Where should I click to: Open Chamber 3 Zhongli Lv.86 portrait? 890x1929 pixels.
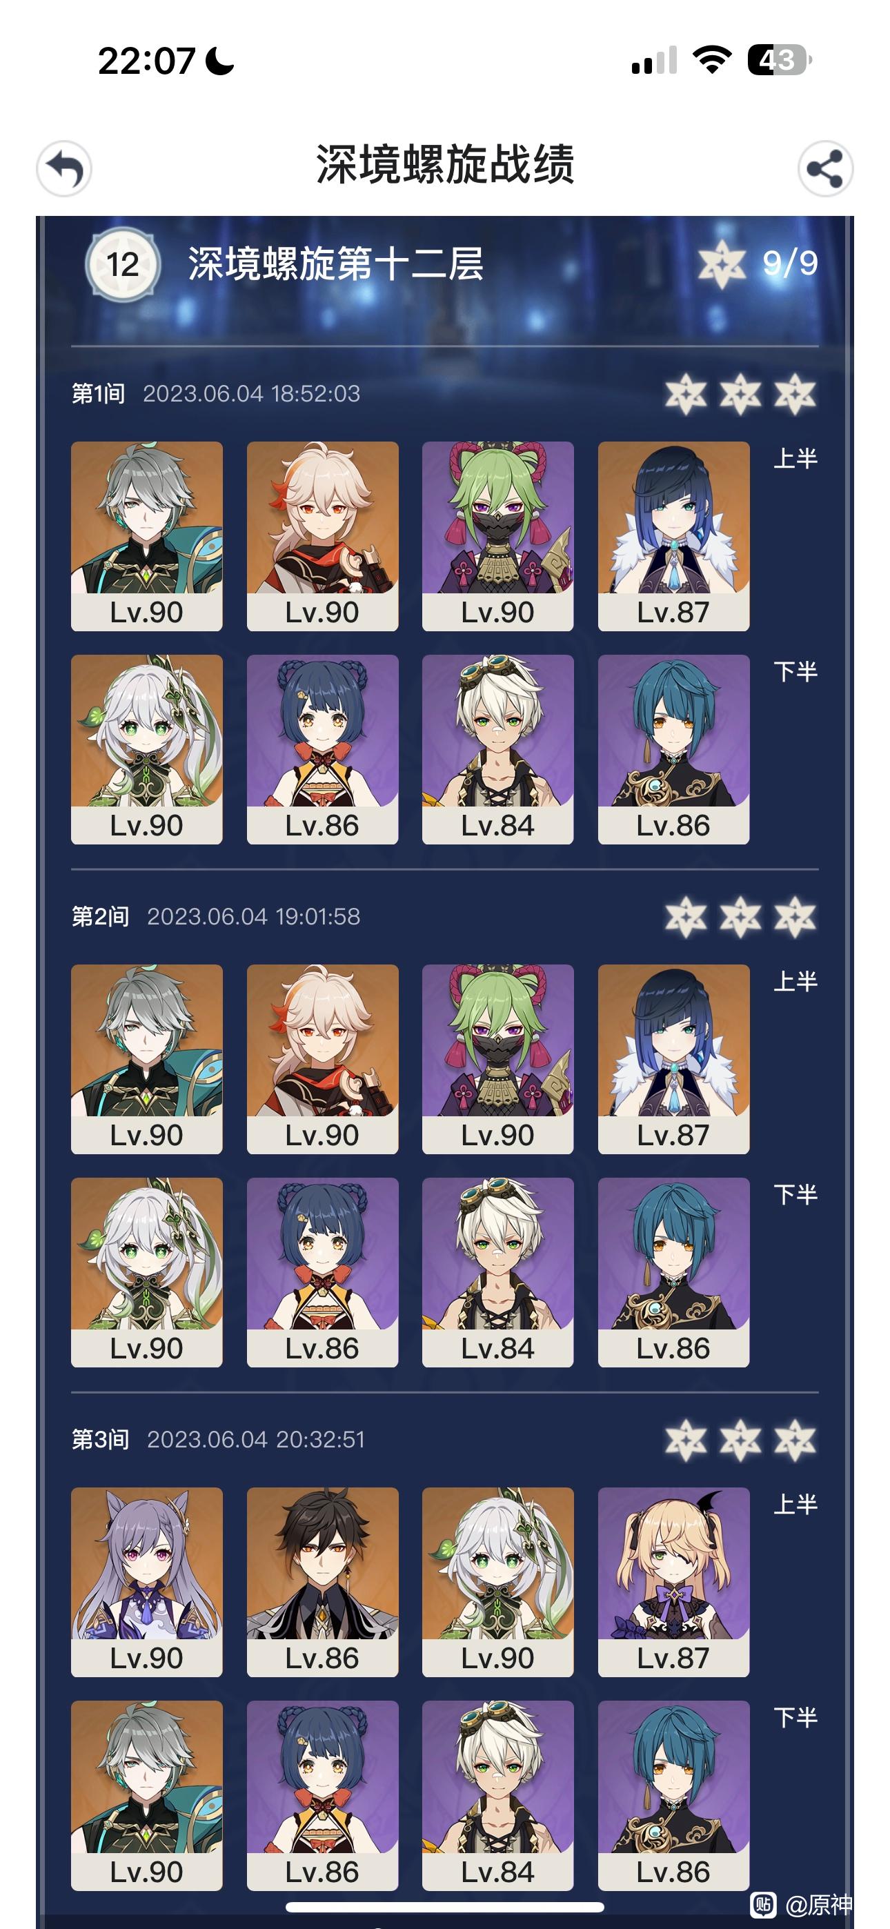[322, 1581]
